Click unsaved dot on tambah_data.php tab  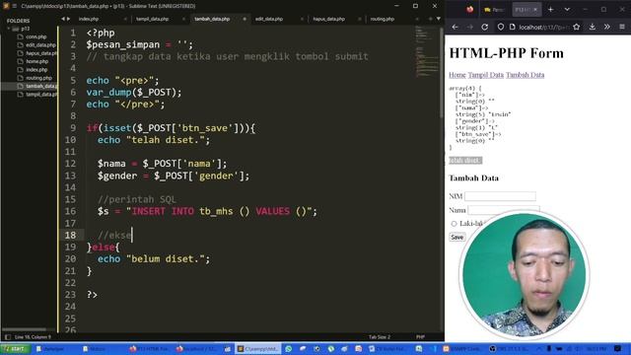pos(245,19)
